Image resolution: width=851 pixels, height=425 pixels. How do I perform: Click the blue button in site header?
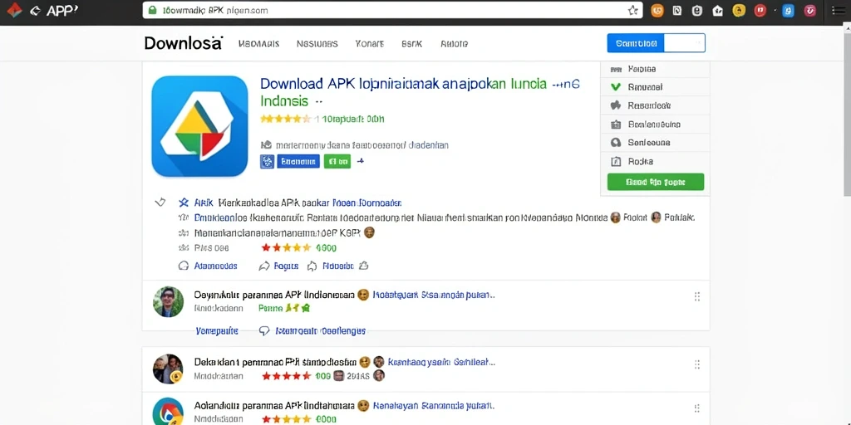[636, 43]
